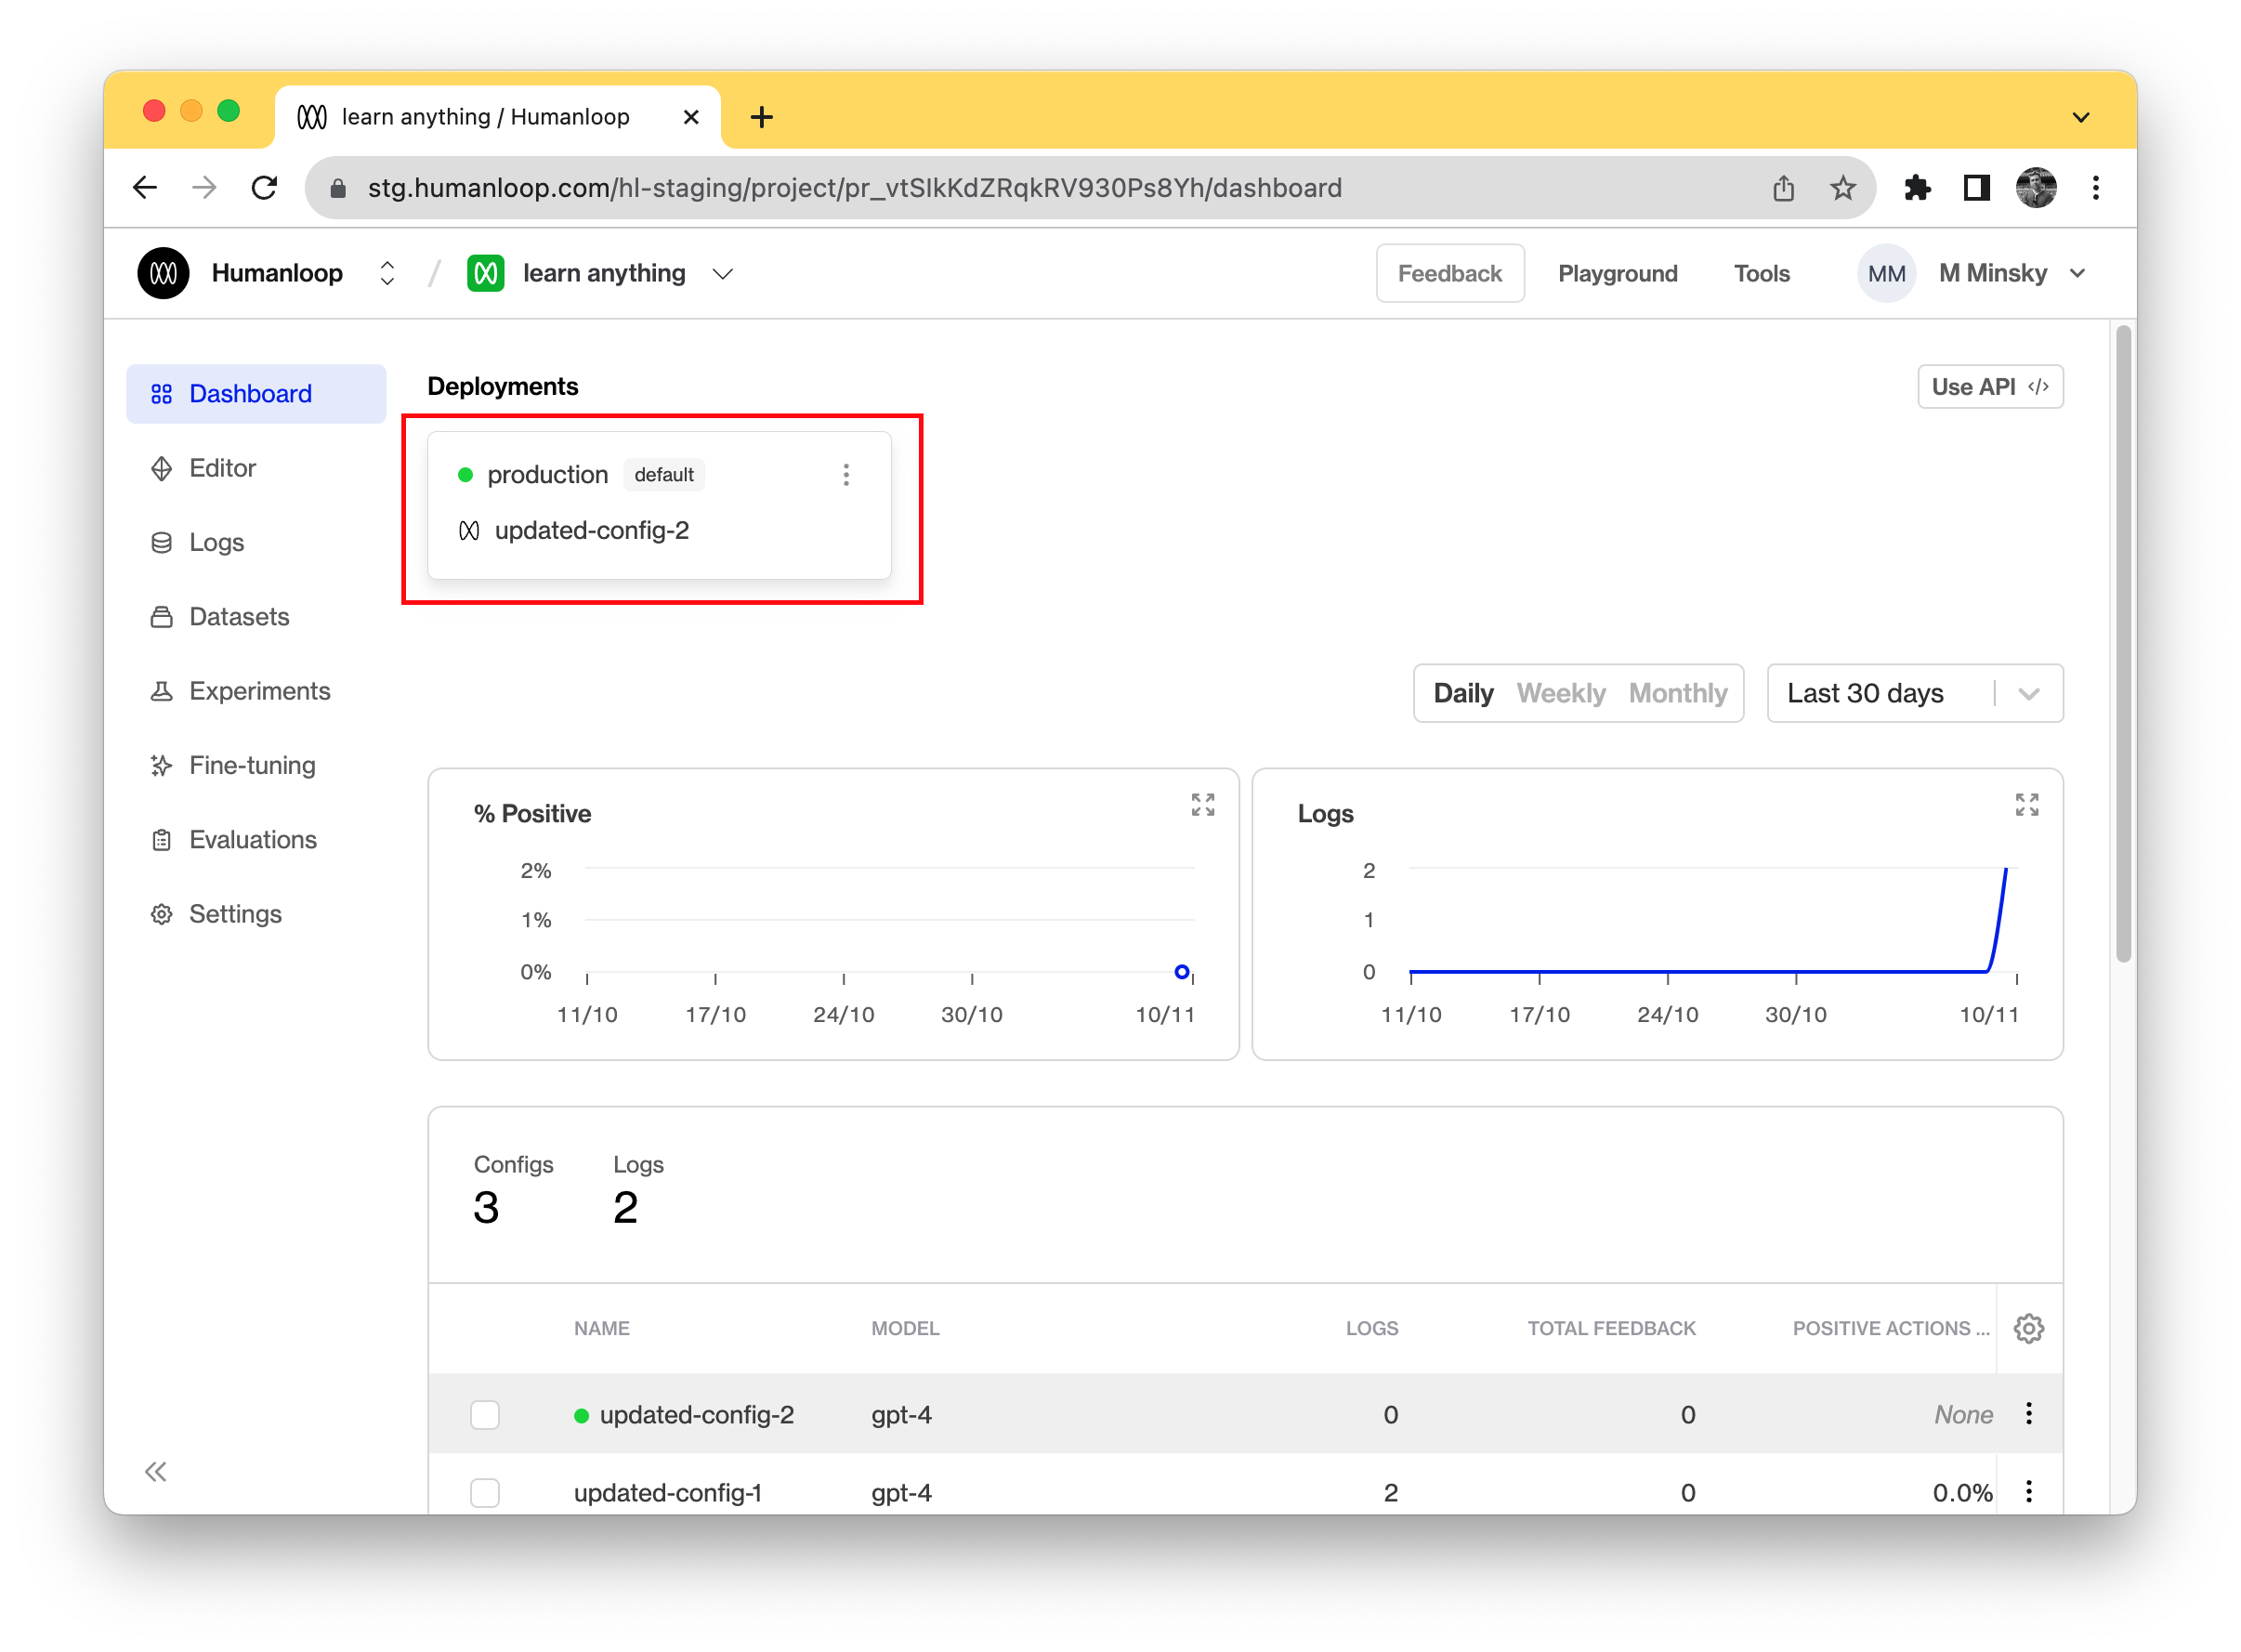Select the updated-config-1 row checkbox
2241x1652 pixels.
coord(485,1492)
